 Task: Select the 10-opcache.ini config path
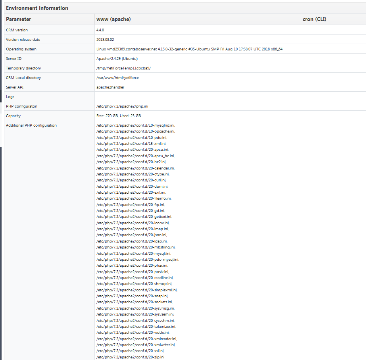136,131
